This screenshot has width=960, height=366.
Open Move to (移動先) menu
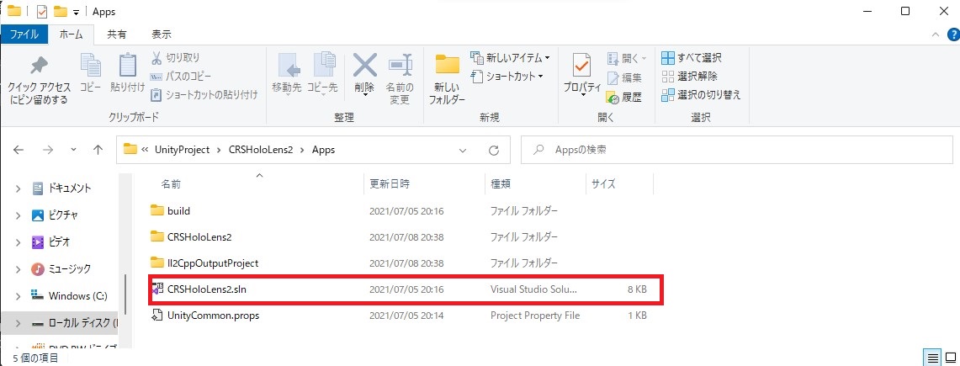click(287, 73)
